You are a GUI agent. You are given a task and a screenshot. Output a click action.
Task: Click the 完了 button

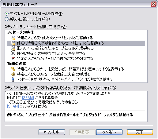pyautogui.click(x=140, y=132)
